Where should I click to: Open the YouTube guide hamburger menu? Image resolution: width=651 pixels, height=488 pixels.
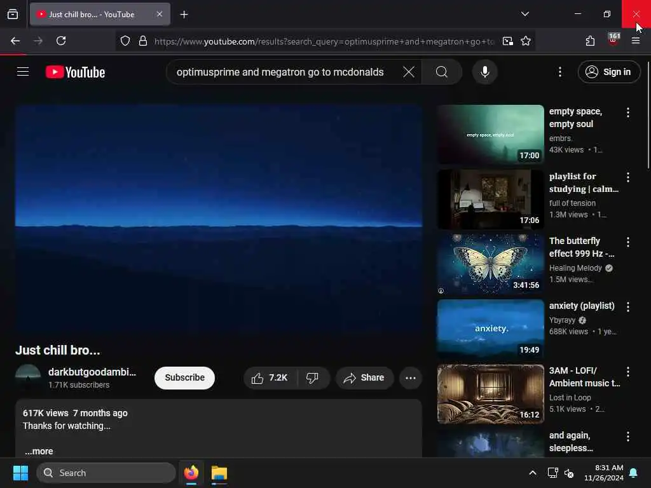[23, 72]
